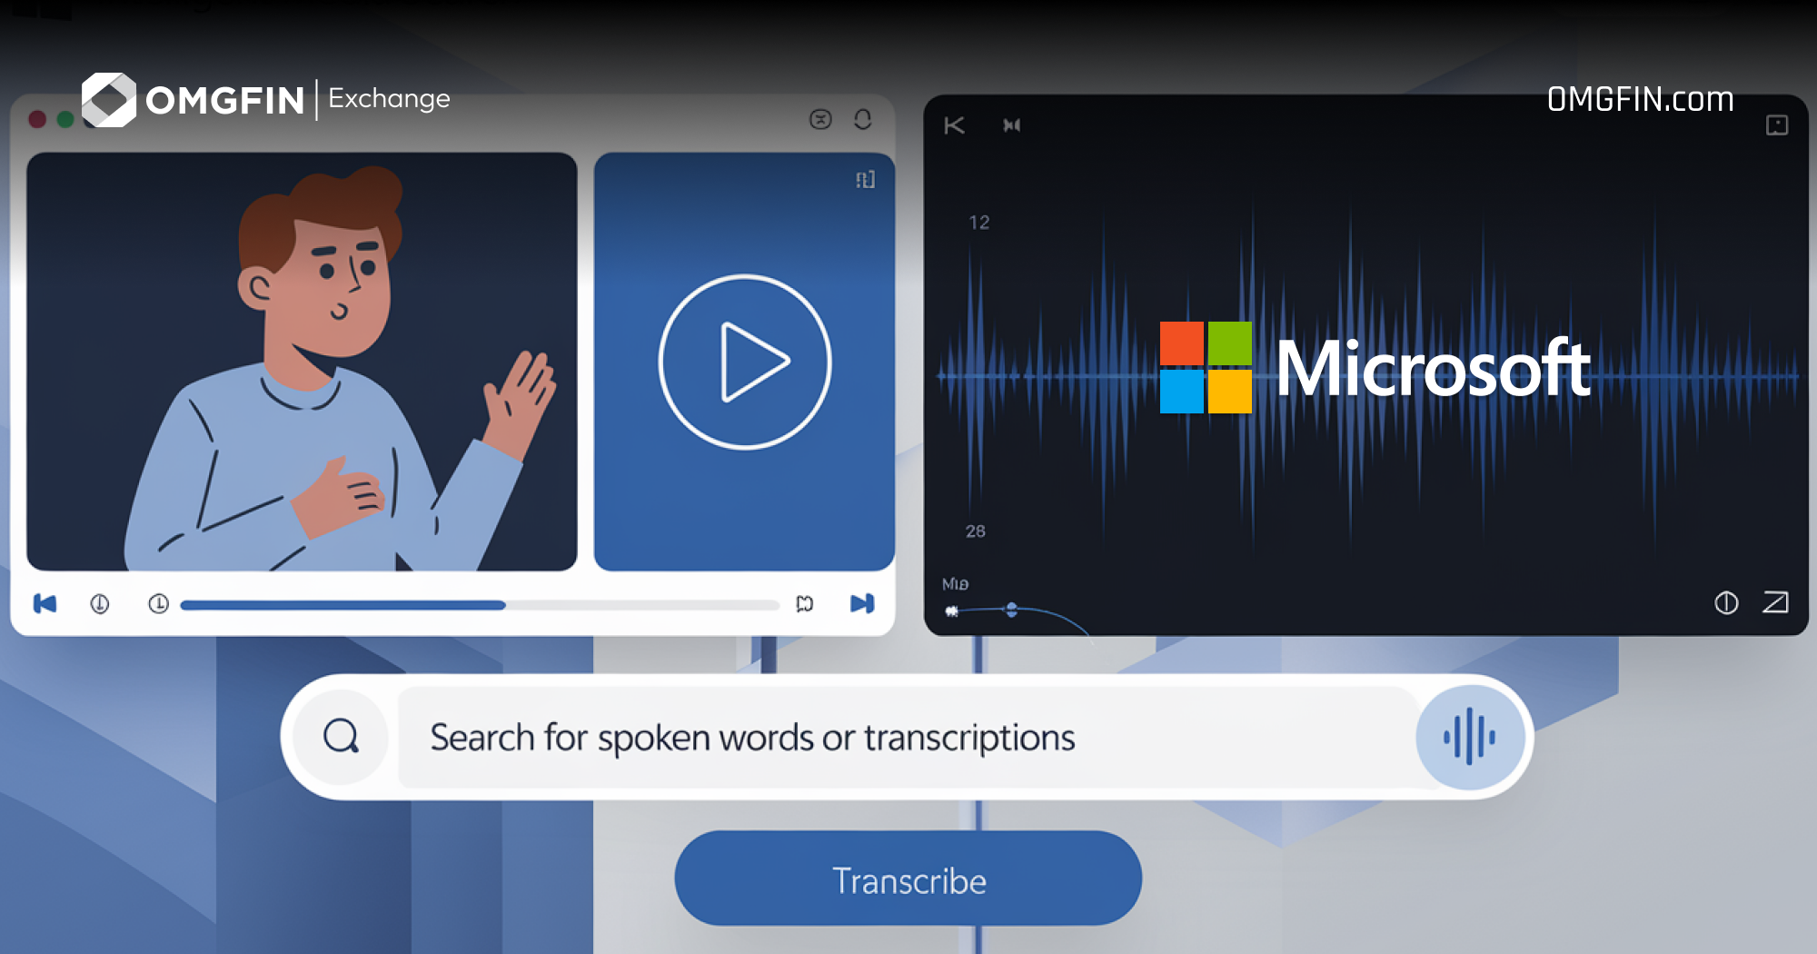Click the spoken words search field
The width and height of the screenshot is (1817, 954).
[x=907, y=737]
